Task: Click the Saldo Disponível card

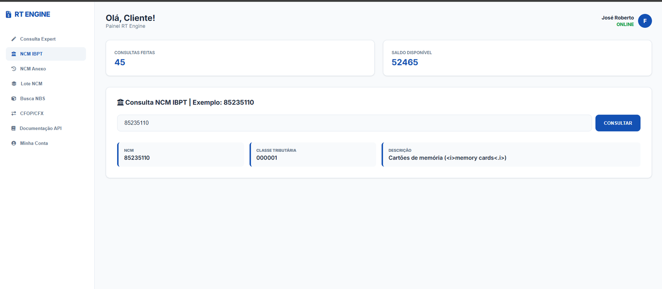Action: pos(517,58)
